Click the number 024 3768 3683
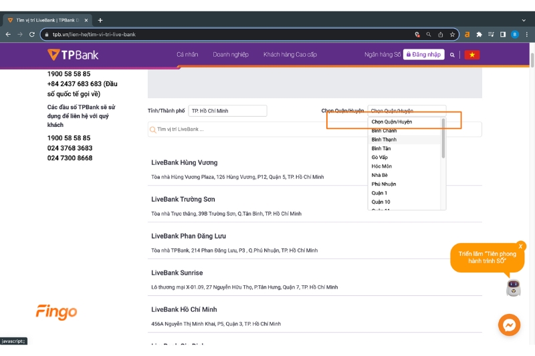Image resolution: width=535 pixels, height=356 pixels. tap(70, 148)
